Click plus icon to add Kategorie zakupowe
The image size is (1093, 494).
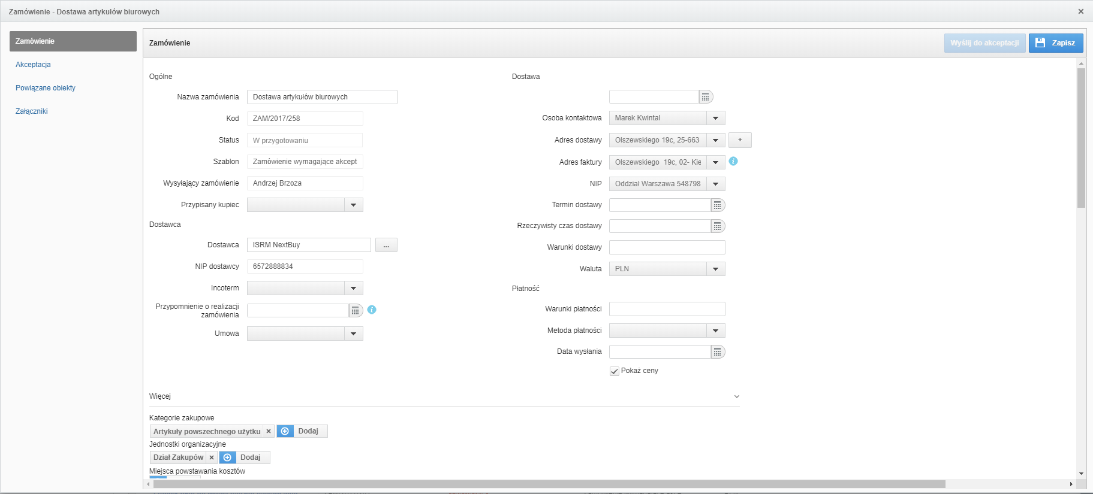(285, 431)
